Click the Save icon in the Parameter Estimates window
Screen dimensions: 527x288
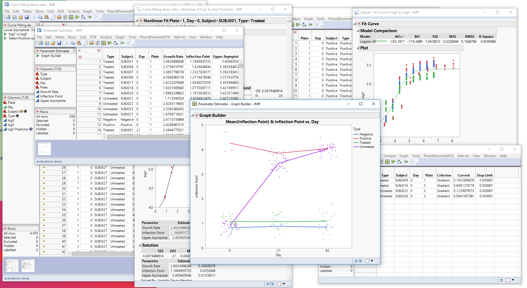(x=59, y=43)
